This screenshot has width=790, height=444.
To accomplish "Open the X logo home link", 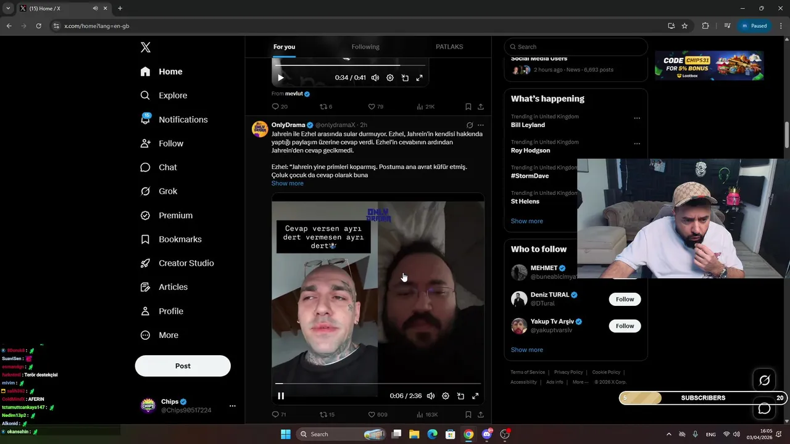I will (x=145, y=47).
